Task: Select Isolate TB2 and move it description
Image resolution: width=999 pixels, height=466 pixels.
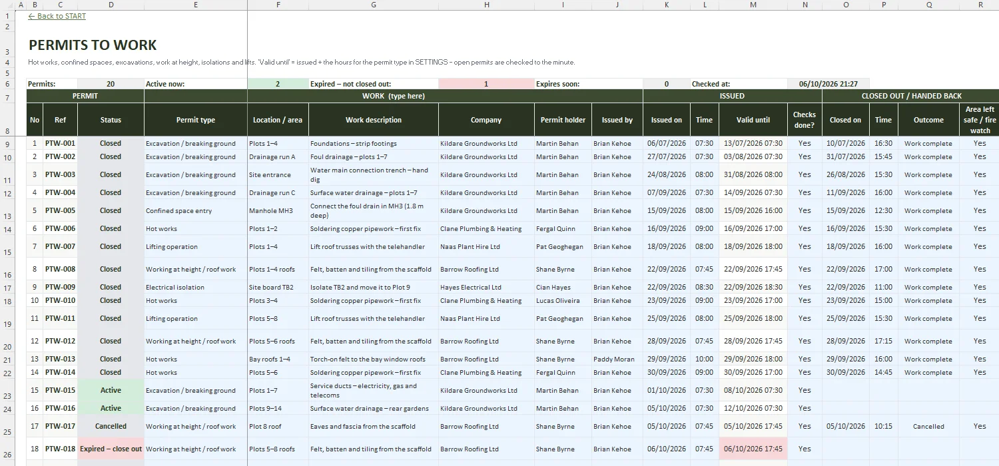Action: coord(374,287)
